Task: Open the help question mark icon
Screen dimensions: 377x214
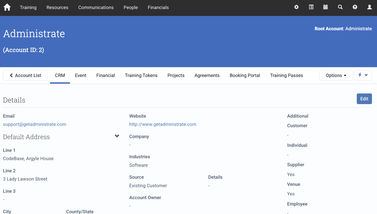Action: pos(355,7)
